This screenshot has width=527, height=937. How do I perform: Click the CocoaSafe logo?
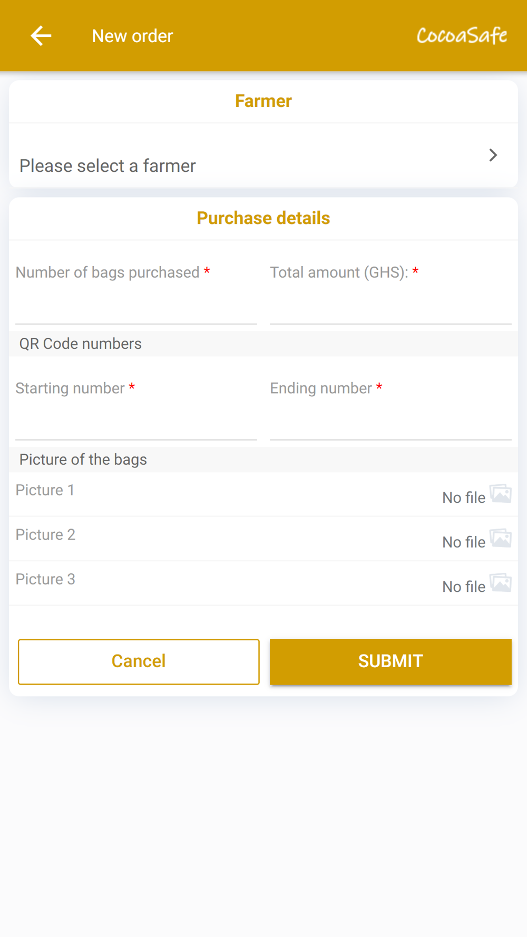pos(462,36)
